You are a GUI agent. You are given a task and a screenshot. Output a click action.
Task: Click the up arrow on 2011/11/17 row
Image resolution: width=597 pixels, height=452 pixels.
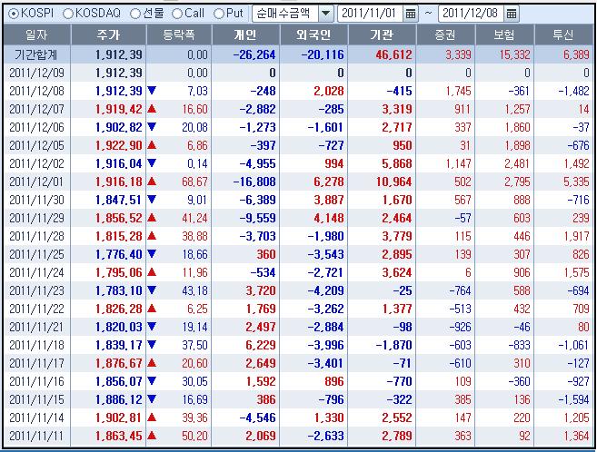click(152, 363)
